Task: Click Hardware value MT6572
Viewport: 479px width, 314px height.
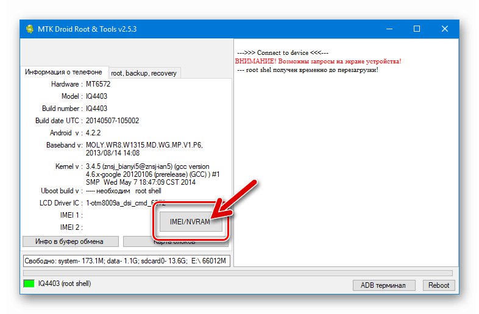Action: [98, 84]
